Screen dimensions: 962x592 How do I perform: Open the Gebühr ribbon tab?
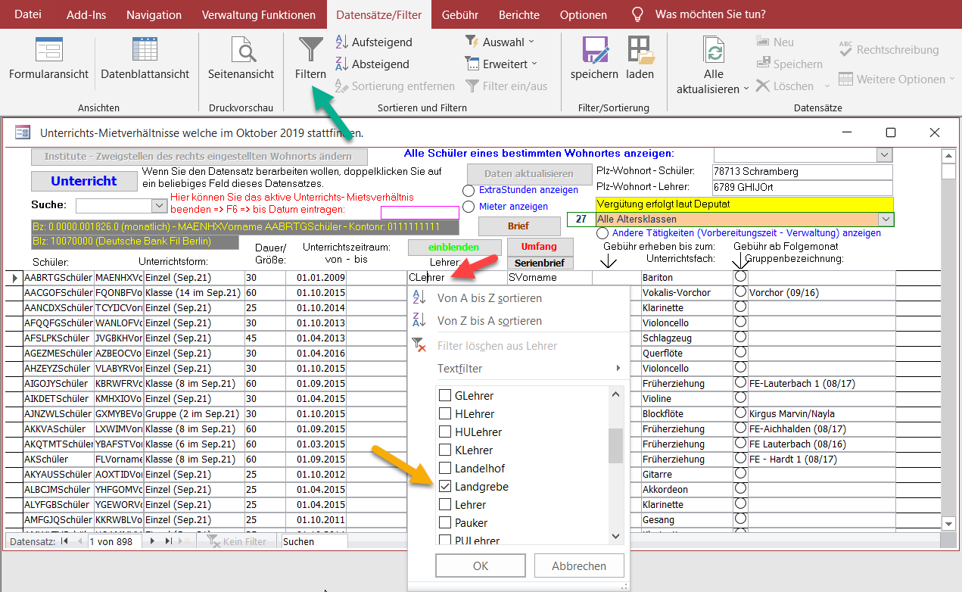tap(459, 15)
